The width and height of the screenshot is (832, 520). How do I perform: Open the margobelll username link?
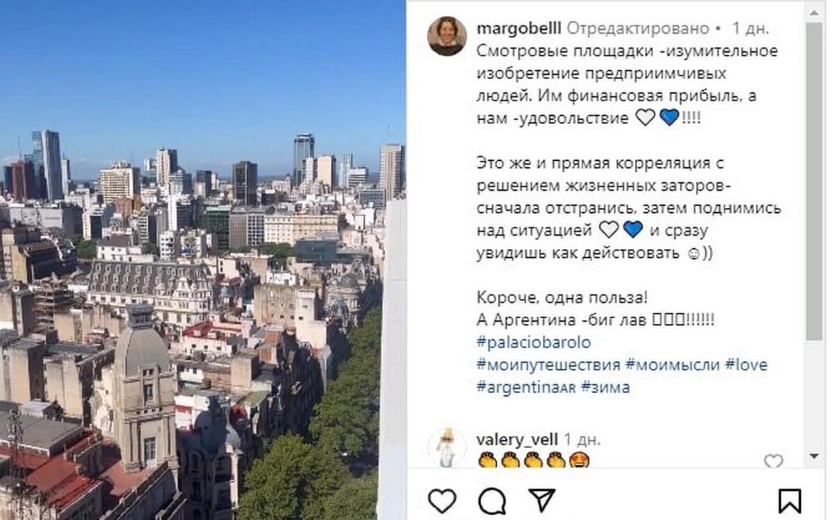click(519, 28)
